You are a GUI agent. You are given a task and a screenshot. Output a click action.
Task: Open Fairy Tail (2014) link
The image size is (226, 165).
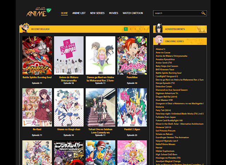coord(163,110)
